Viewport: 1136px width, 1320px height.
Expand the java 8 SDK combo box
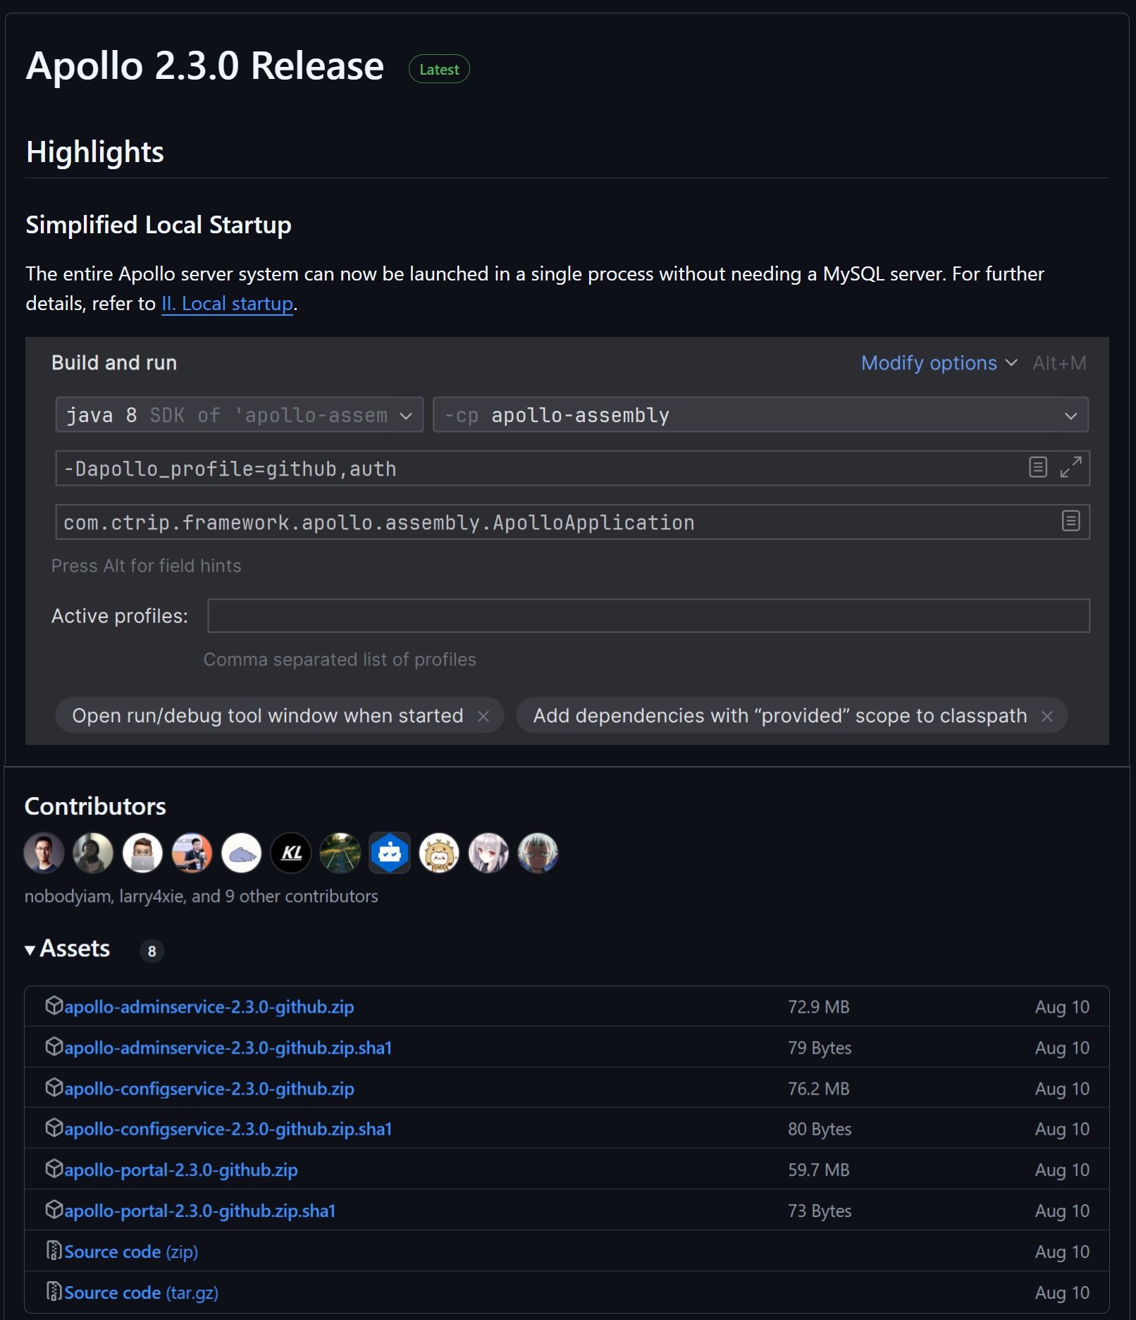click(x=240, y=415)
